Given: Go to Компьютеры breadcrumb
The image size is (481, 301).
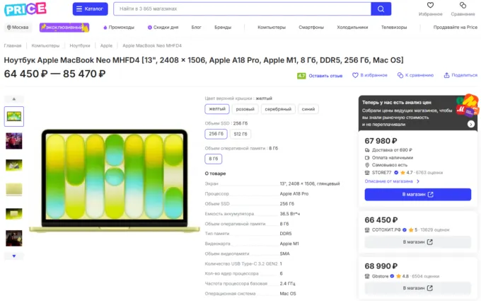Looking at the screenshot, I should [45, 46].
